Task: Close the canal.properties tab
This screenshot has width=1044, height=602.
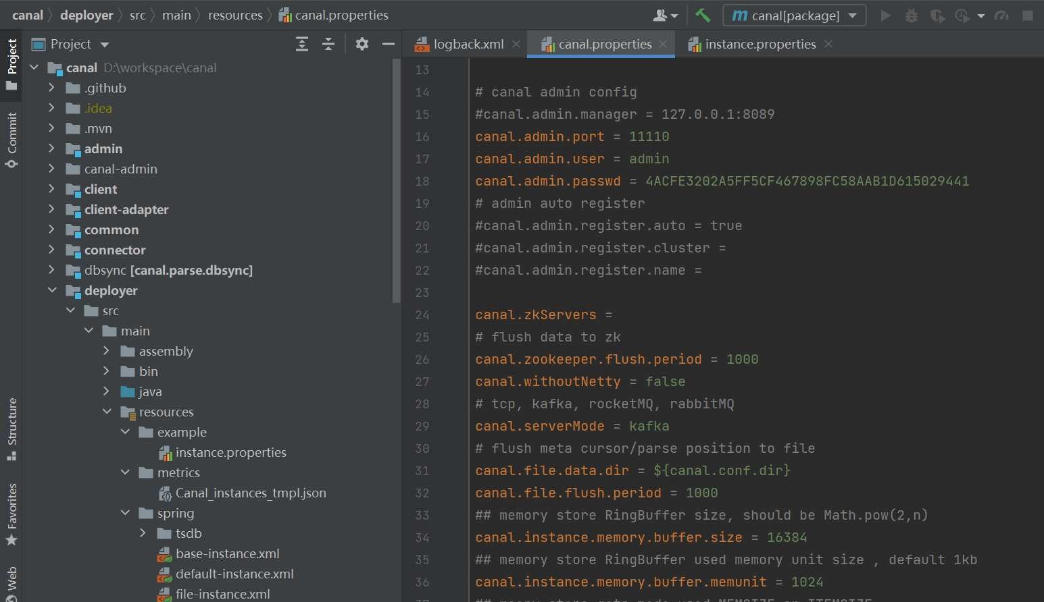Action: coord(663,44)
